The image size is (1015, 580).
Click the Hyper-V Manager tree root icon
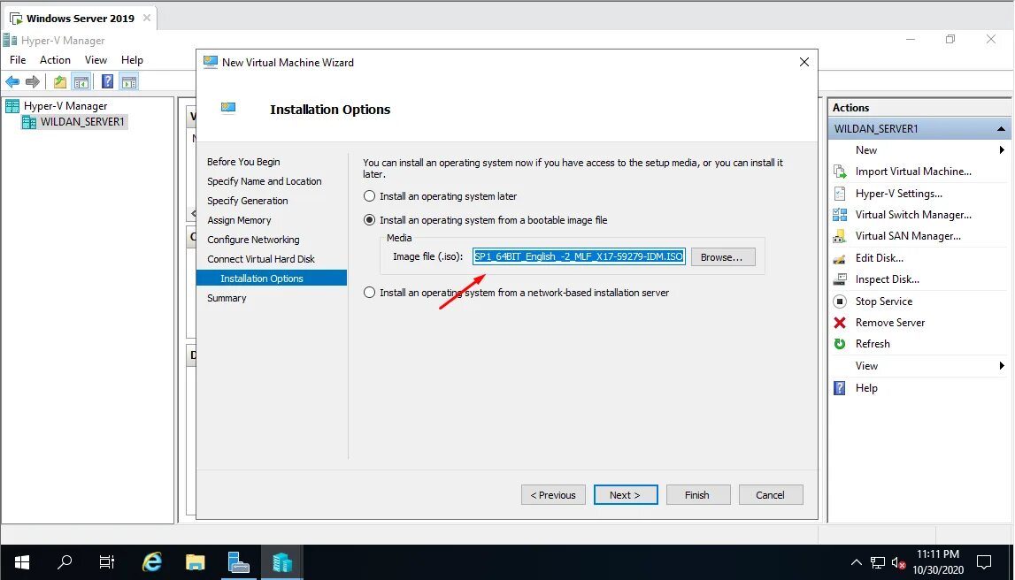[x=12, y=106]
